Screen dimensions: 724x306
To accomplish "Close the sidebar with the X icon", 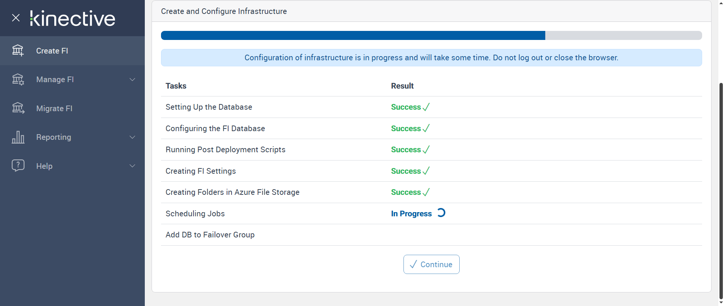I will [16, 18].
